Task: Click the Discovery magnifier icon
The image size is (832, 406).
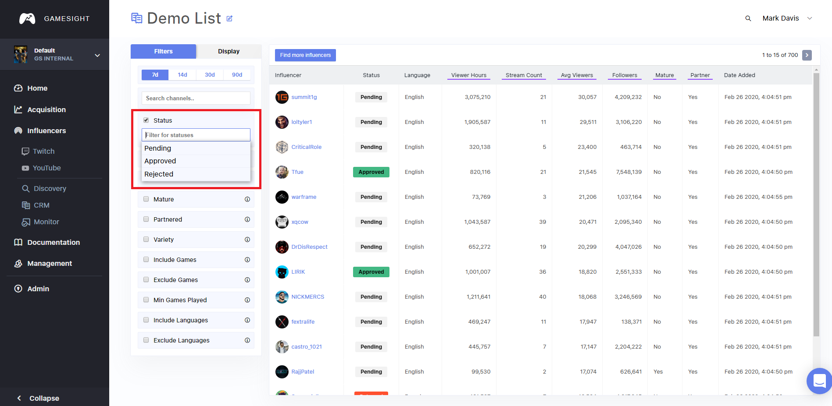Action: [26, 188]
